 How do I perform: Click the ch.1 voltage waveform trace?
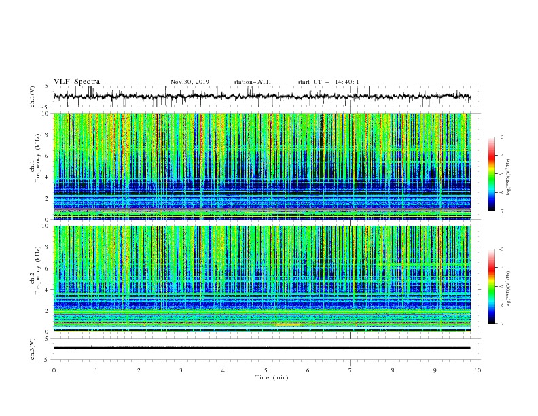262,97
